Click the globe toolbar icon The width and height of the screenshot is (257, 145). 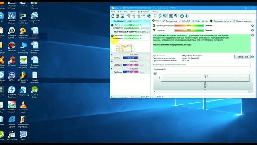point(149,16)
